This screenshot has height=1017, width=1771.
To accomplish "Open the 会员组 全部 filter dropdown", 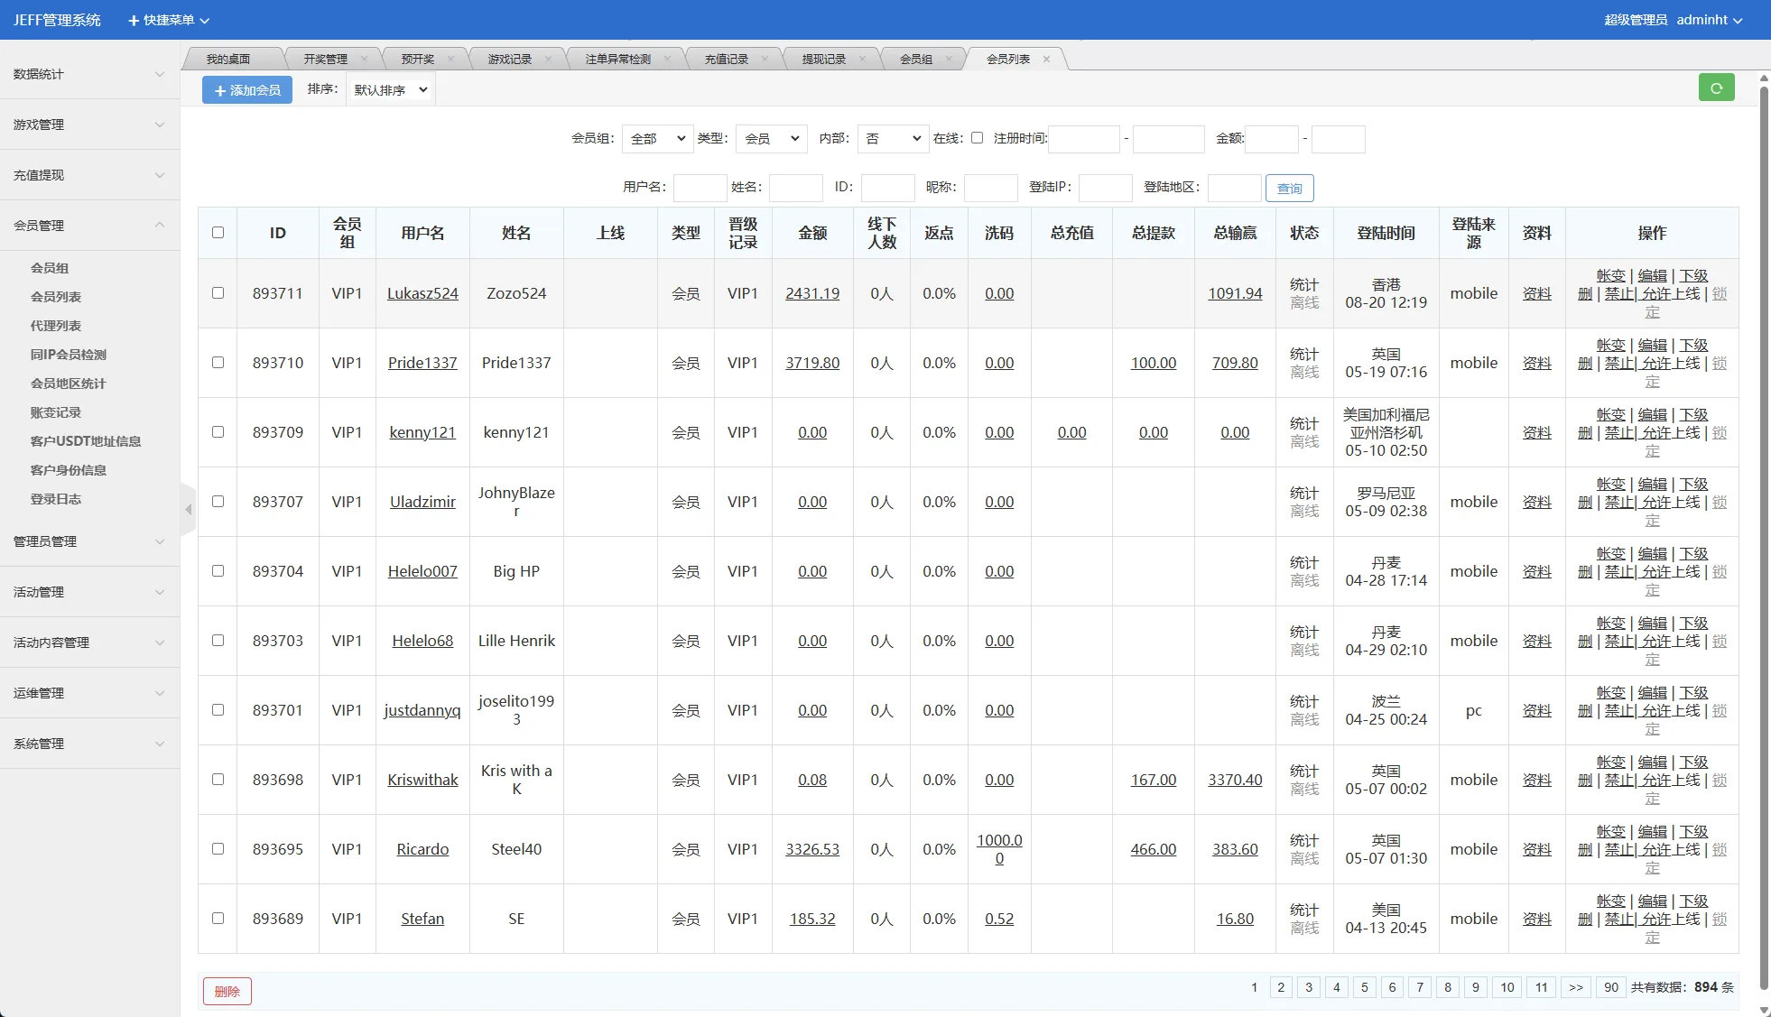I will tap(657, 139).
